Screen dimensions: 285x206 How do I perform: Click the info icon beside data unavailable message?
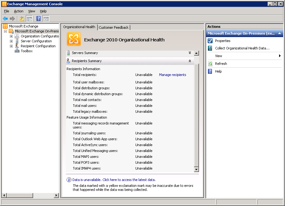pyautogui.click(x=69, y=180)
